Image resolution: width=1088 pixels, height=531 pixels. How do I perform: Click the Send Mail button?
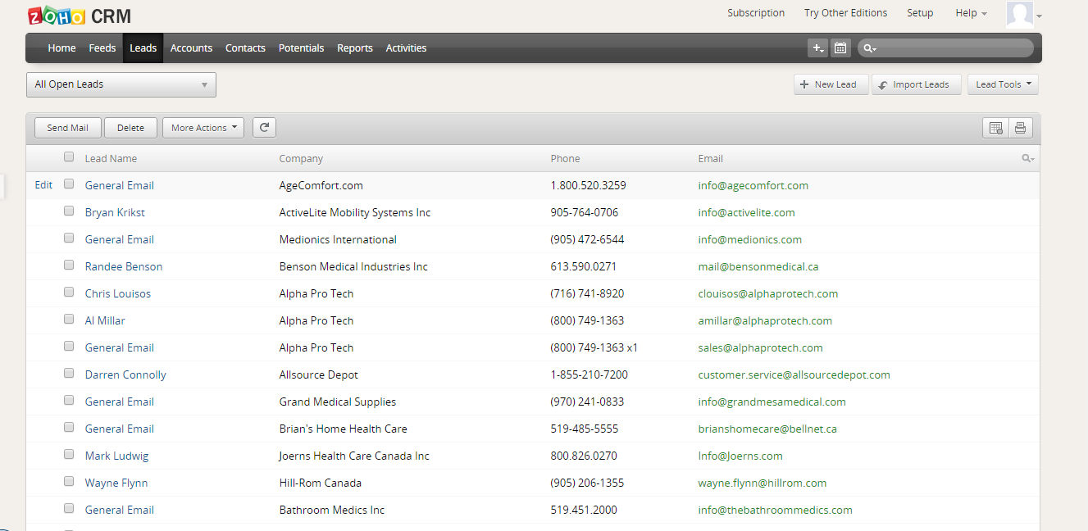tap(67, 128)
